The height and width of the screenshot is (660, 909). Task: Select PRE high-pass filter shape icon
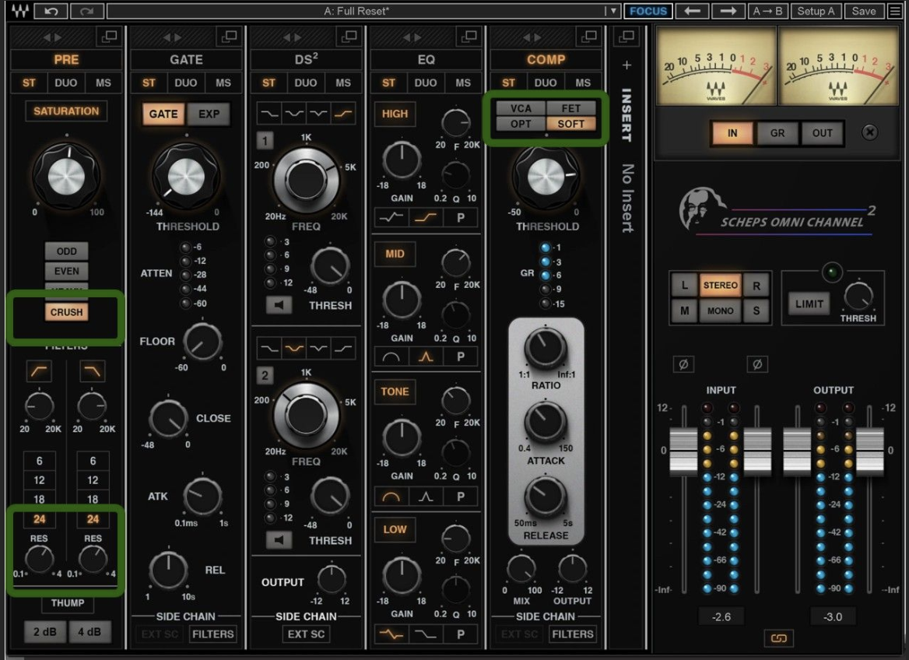pyautogui.click(x=39, y=371)
